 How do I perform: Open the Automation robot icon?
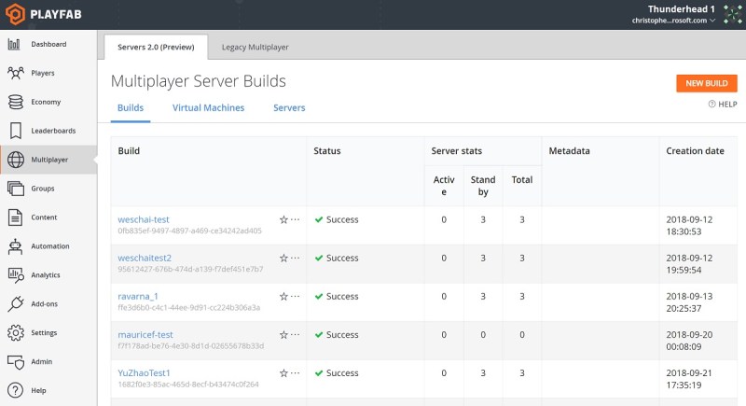click(x=15, y=246)
